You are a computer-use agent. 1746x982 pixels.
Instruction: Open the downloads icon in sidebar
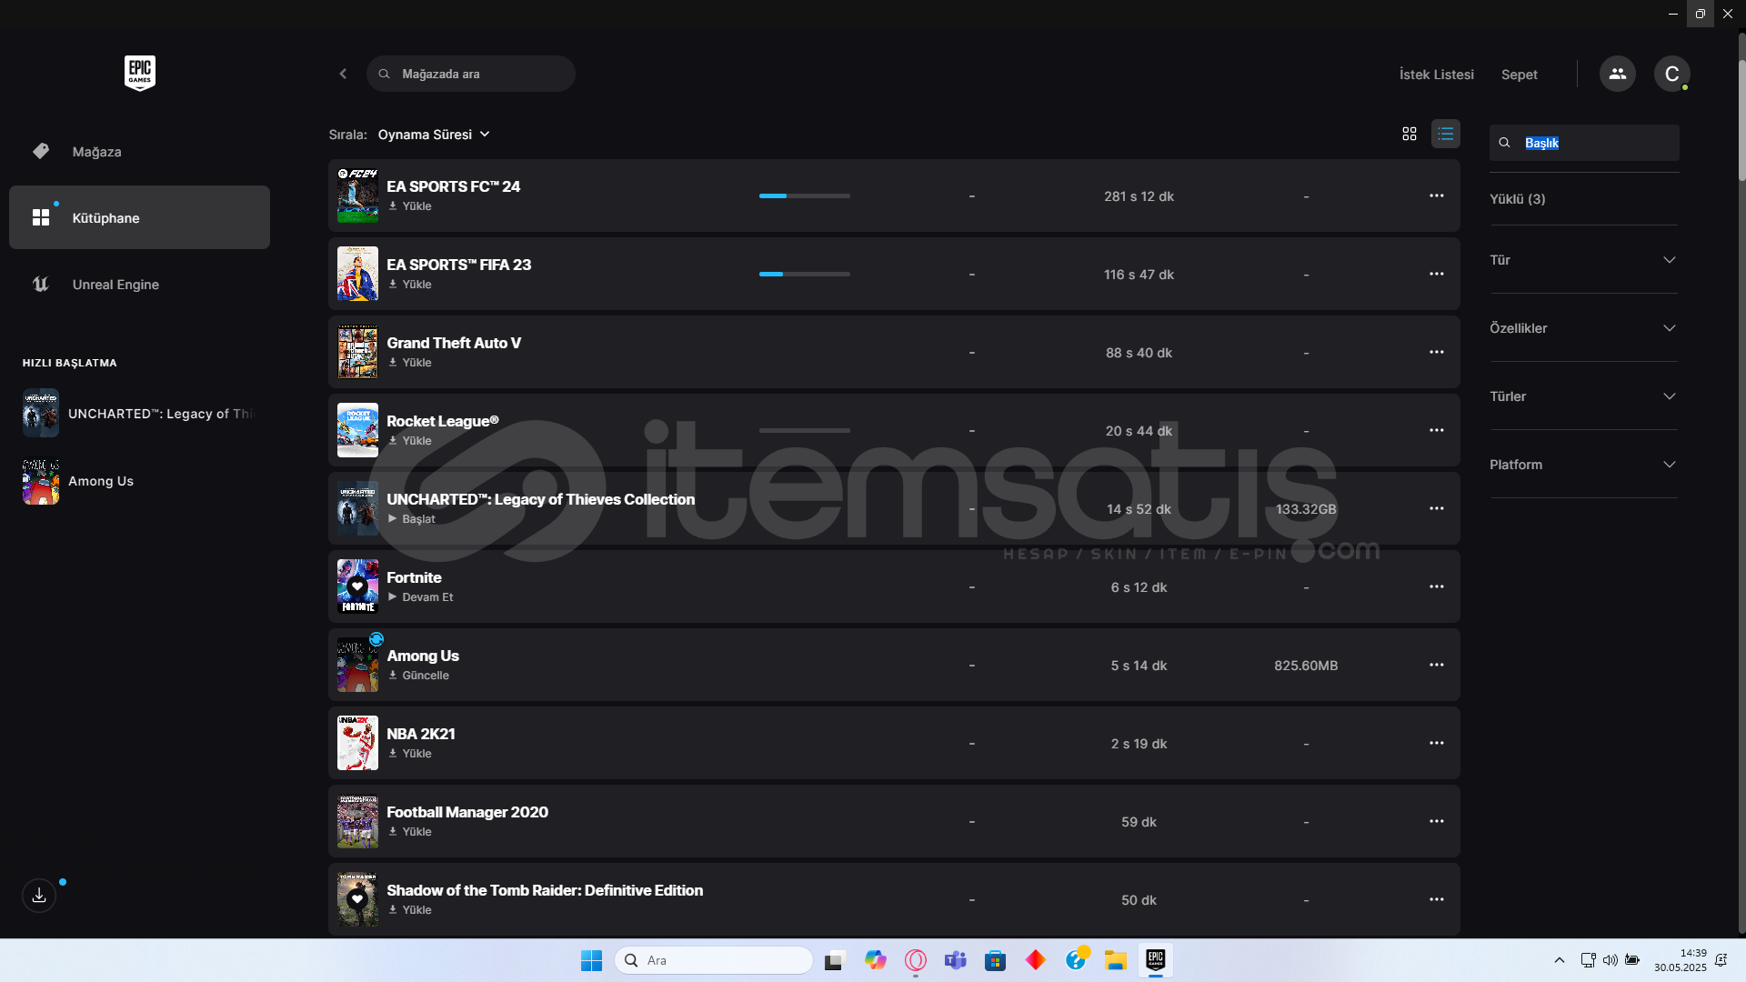(x=39, y=896)
